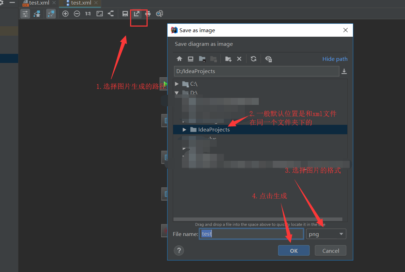Screen dimensions: 405x272
Task: Open the diagram settings sliders icon
Action: click(x=25, y=14)
